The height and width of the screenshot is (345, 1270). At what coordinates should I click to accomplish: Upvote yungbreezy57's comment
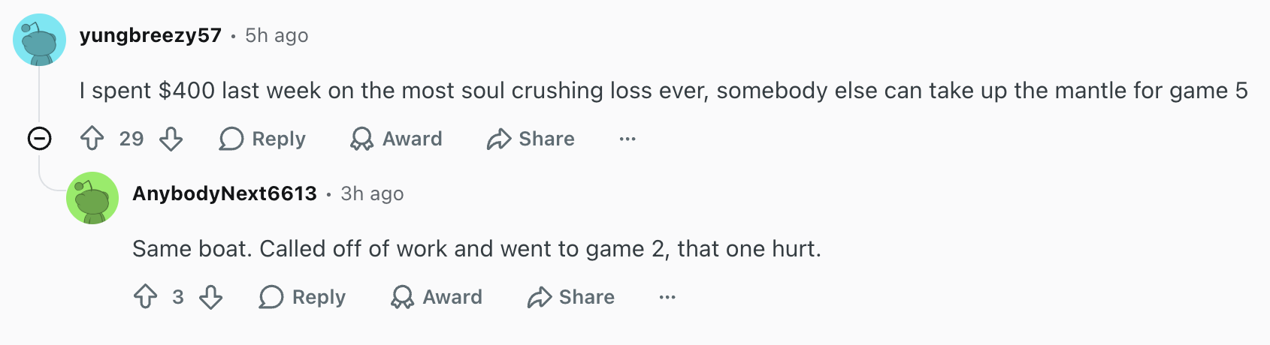(92, 139)
